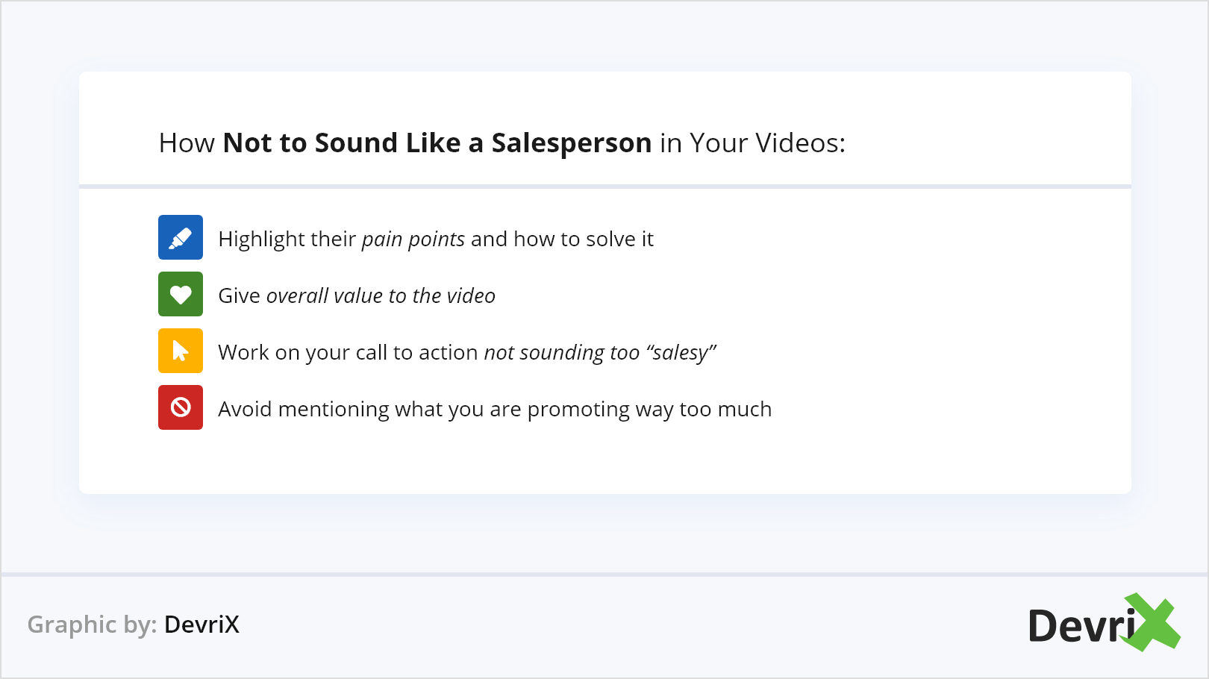
Task: Click the red prohibition sign icon
Action: click(181, 407)
